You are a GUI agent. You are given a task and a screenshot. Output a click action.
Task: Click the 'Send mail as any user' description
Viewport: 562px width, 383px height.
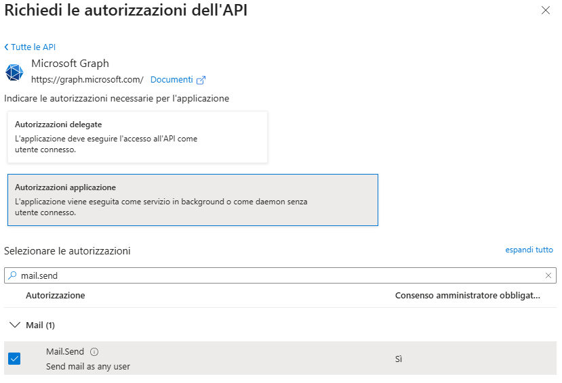pos(88,367)
